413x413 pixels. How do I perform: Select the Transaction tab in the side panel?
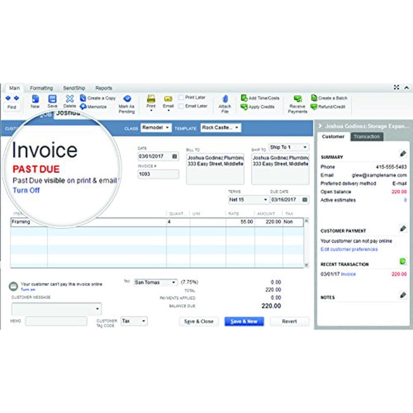pos(367,137)
